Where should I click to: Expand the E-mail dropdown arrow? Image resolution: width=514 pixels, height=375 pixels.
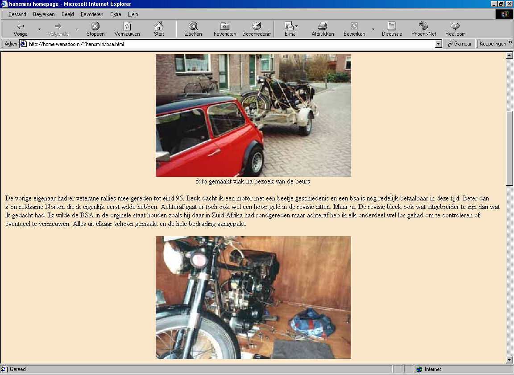(296, 26)
